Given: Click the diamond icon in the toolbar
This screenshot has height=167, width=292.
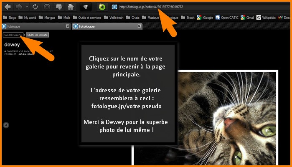Looking at the screenshot, I should [86, 7].
